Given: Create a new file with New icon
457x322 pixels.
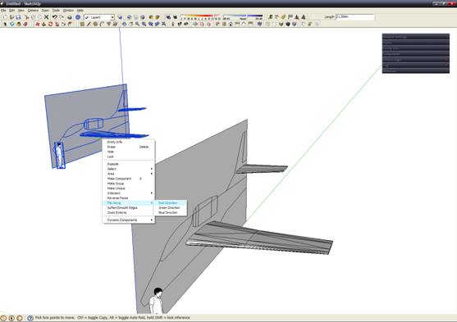Looking at the screenshot, I should coord(5,17).
